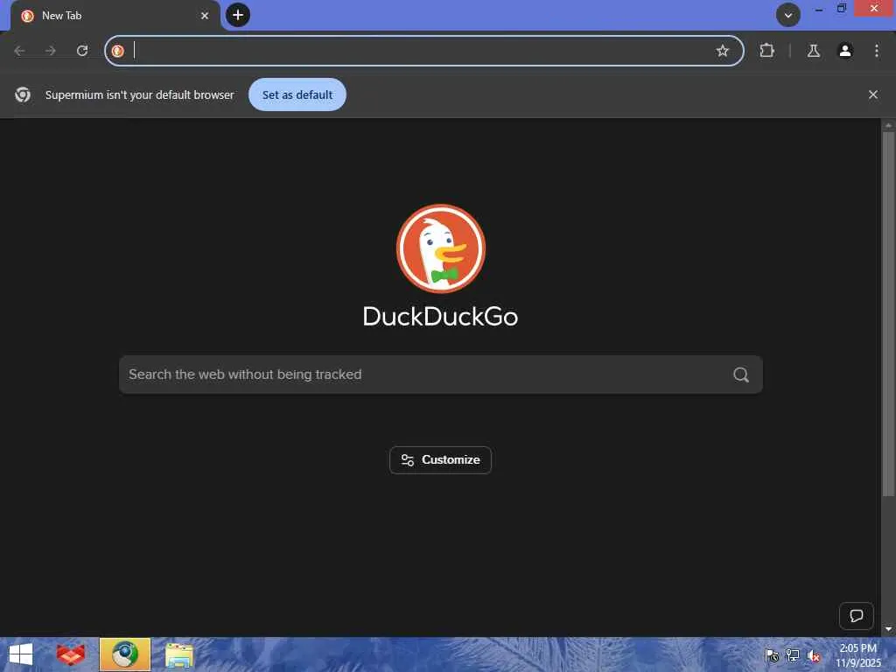Click Set as default button

297,94
